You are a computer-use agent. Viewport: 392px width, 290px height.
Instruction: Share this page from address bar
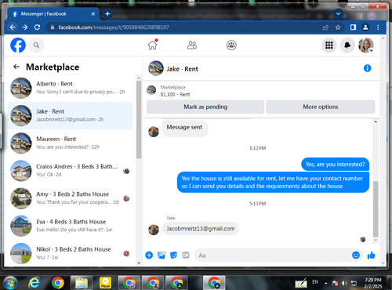point(325,27)
